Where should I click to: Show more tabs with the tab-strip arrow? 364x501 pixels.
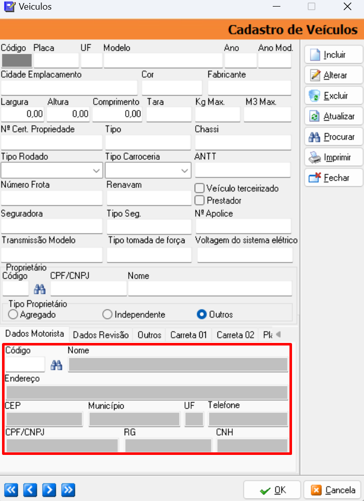point(278,334)
